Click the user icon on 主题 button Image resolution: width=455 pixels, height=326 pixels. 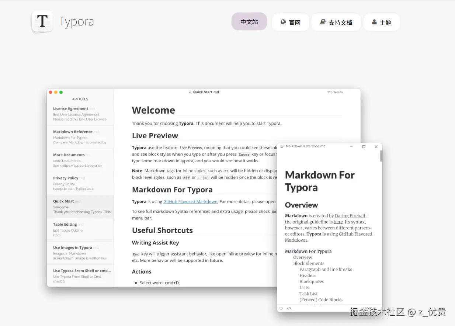tap(374, 22)
